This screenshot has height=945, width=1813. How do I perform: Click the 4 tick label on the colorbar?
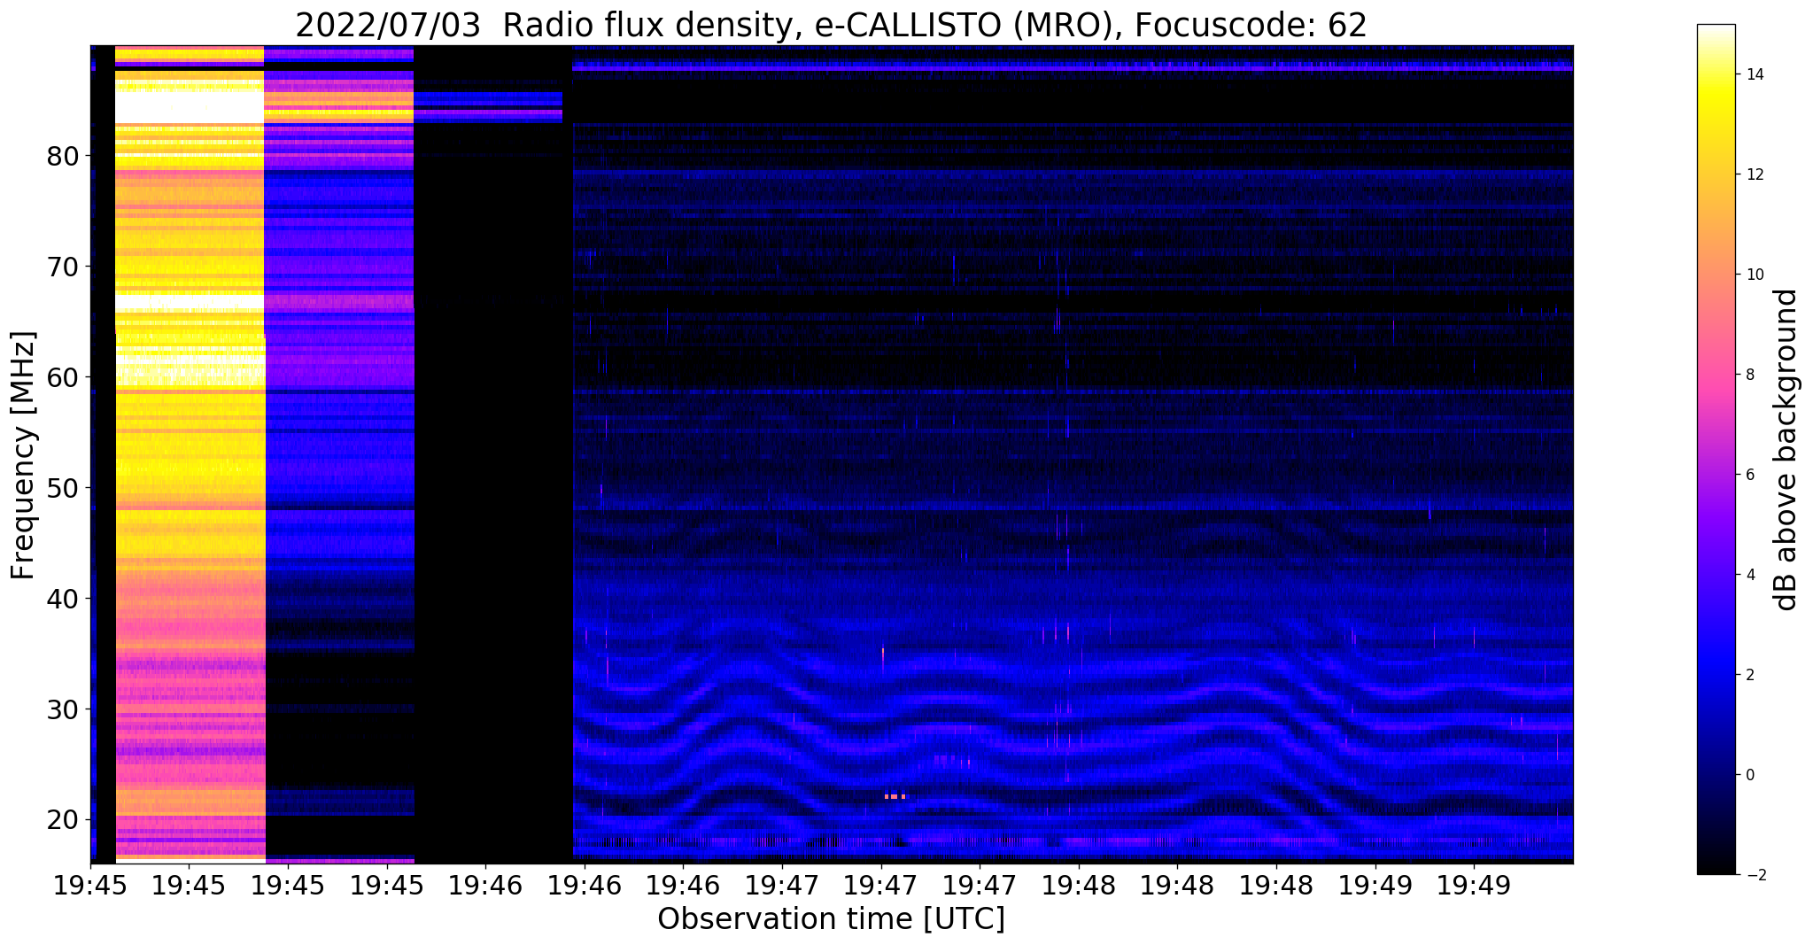1748,575
